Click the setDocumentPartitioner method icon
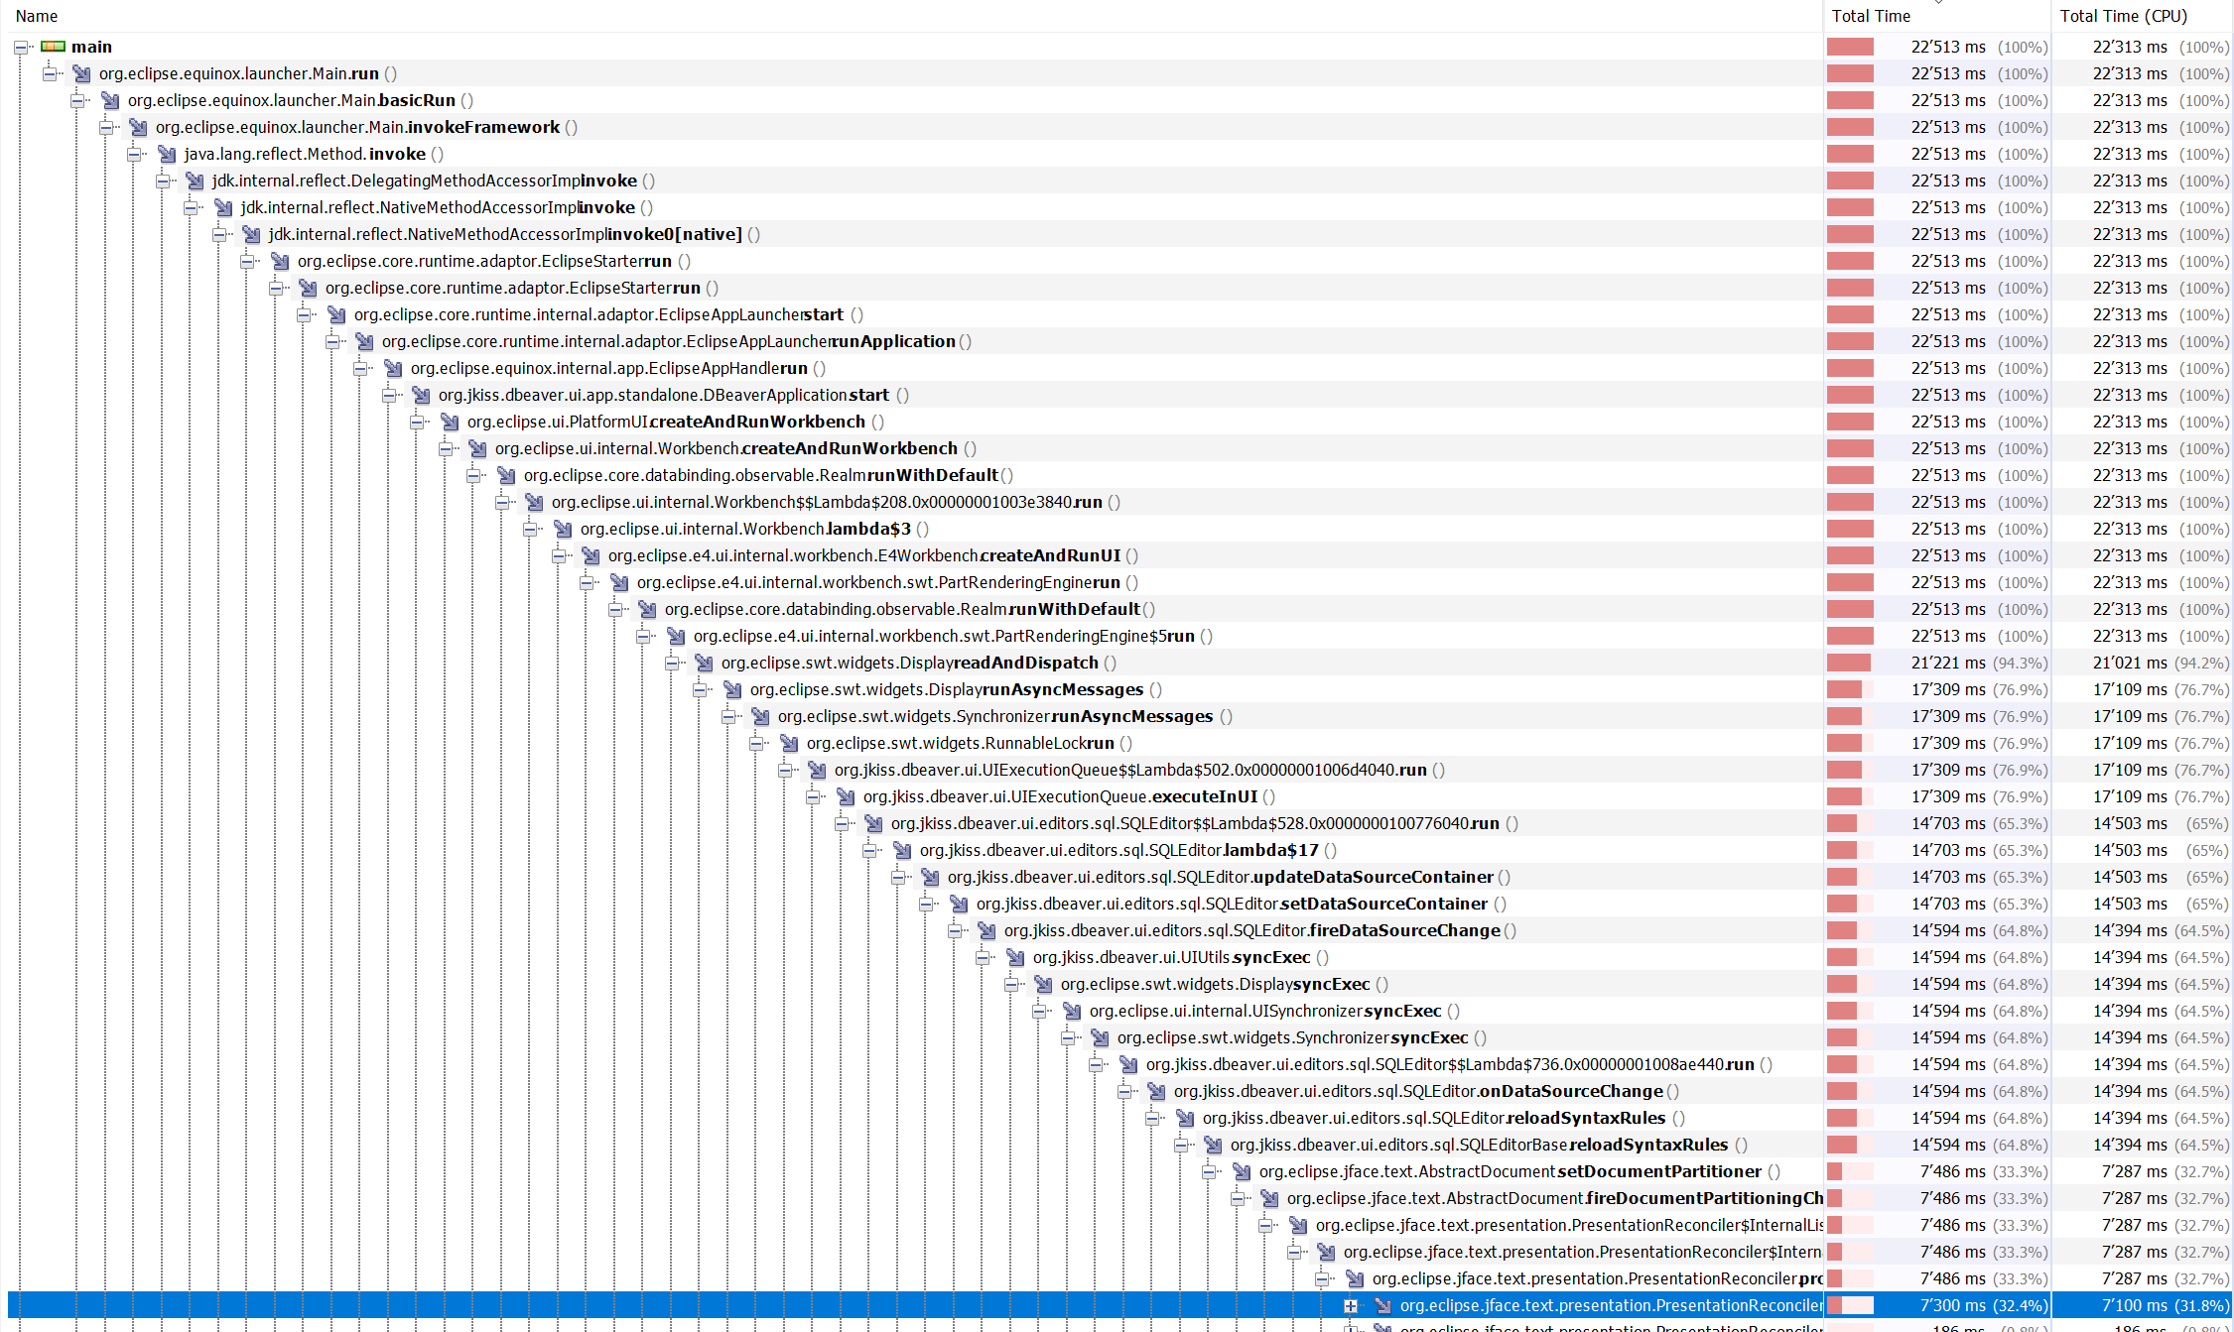 click(x=1242, y=1171)
